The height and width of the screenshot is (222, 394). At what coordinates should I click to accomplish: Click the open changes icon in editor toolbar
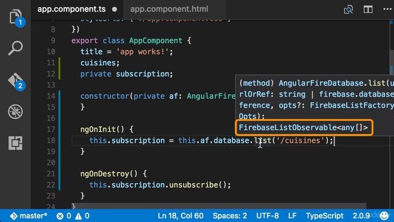(x=348, y=10)
